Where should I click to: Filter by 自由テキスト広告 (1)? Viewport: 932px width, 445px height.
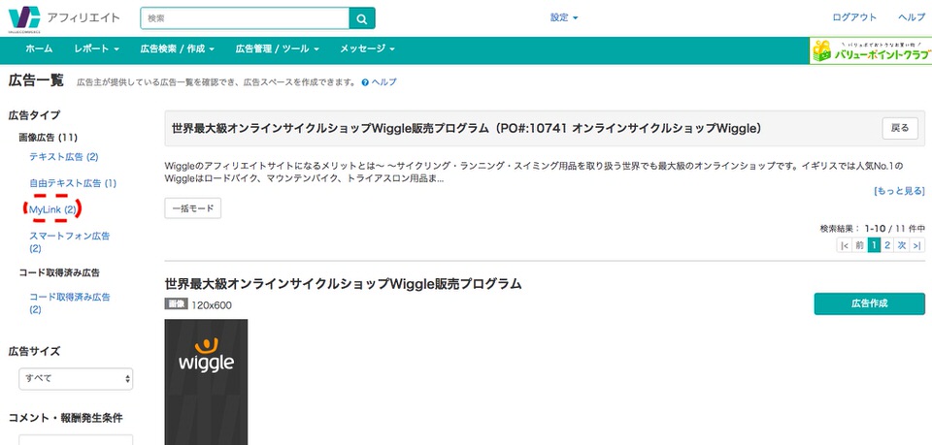click(x=73, y=183)
